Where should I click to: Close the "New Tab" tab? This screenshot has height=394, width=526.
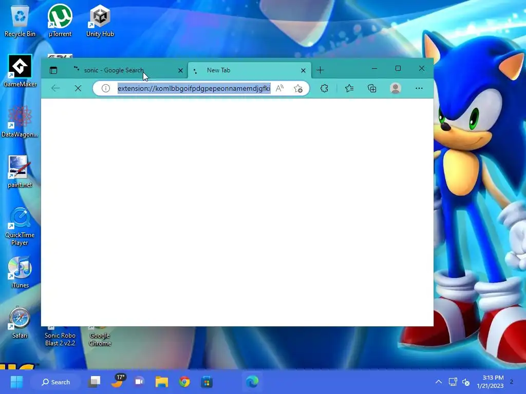(x=303, y=70)
